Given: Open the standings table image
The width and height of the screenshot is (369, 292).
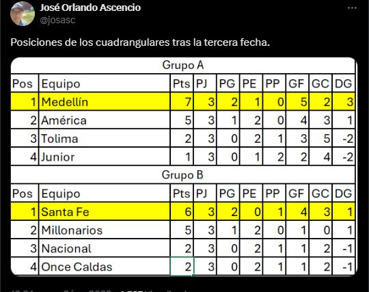Looking at the screenshot, I should click(184, 166).
